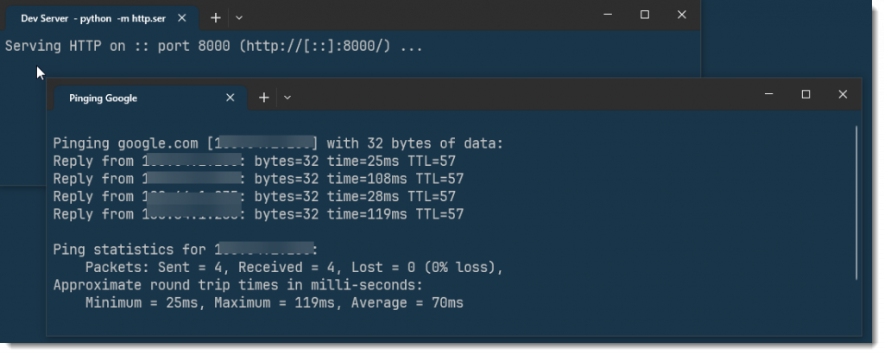Maximize the Dev Server terminal window
The width and height of the screenshot is (884, 355).
coord(645,15)
